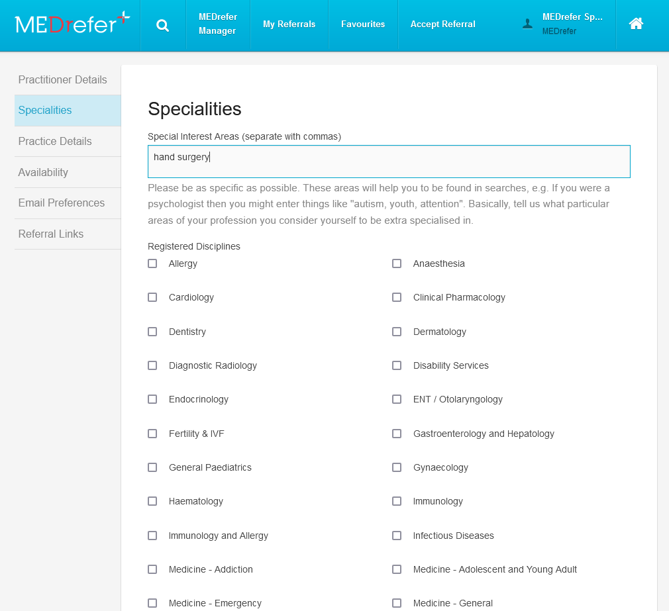
Task: Toggle the Gynaecology checkbox
Action: pos(397,467)
